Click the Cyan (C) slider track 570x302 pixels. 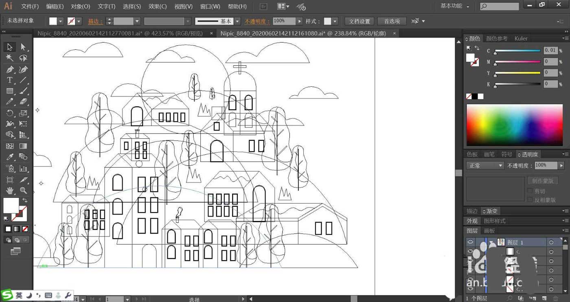tap(517, 51)
